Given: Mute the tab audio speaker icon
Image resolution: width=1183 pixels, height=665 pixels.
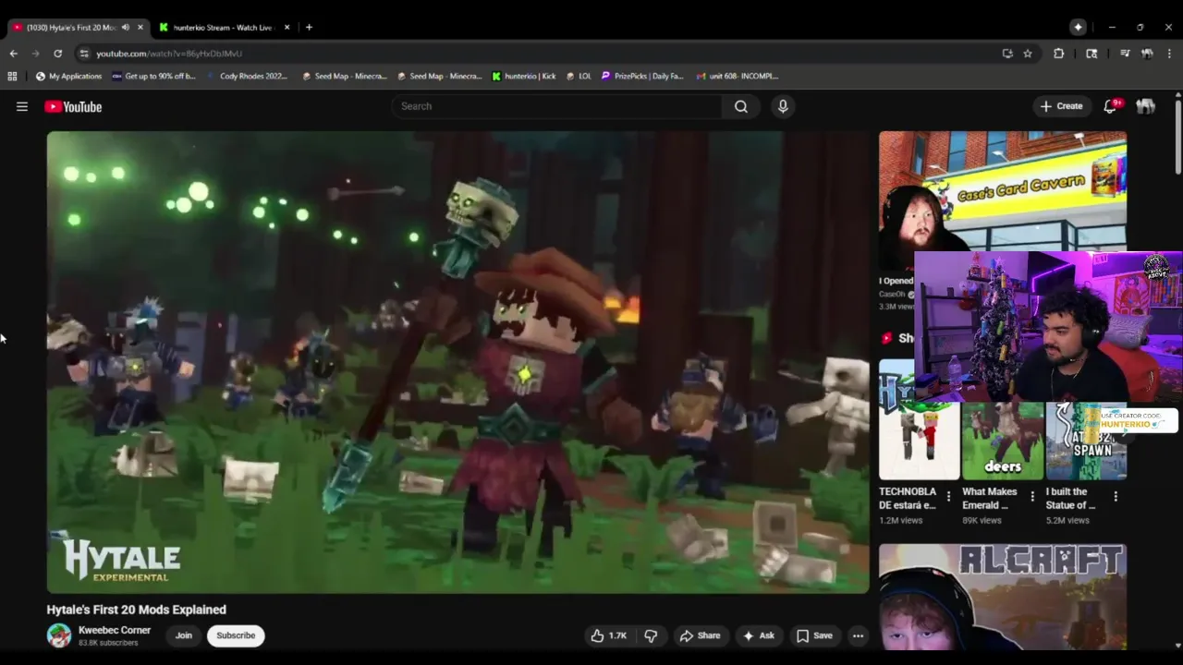Looking at the screenshot, I should [x=126, y=27].
